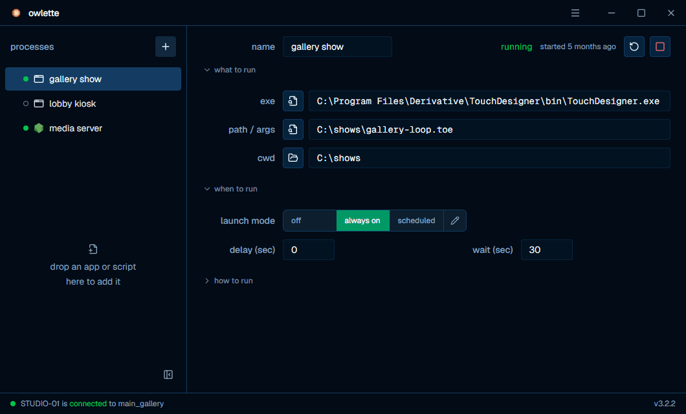Image resolution: width=686 pixels, height=414 pixels.
Task: Select gallery show process
Action: [x=93, y=79]
